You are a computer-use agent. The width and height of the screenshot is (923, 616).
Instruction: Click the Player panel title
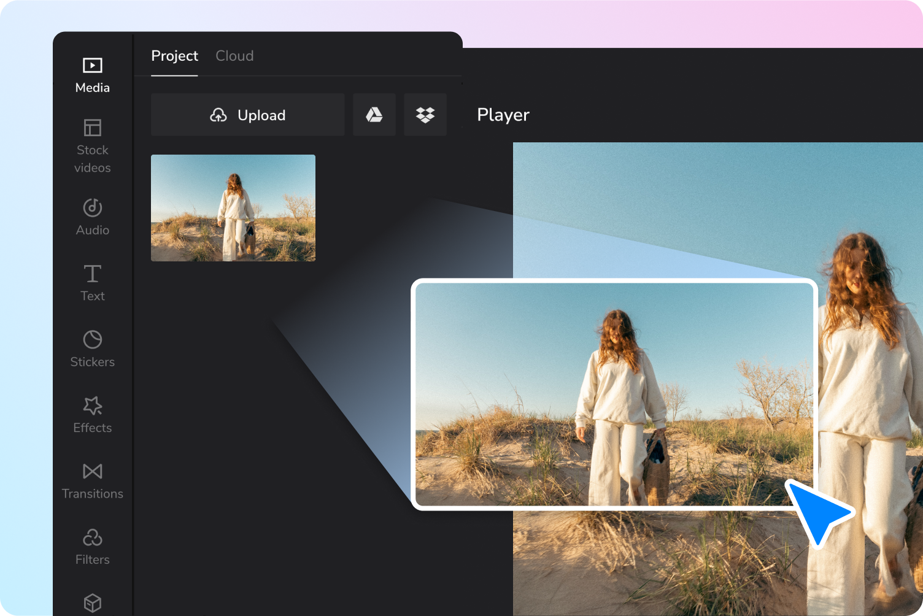pyautogui.click(x=503, y=115)
